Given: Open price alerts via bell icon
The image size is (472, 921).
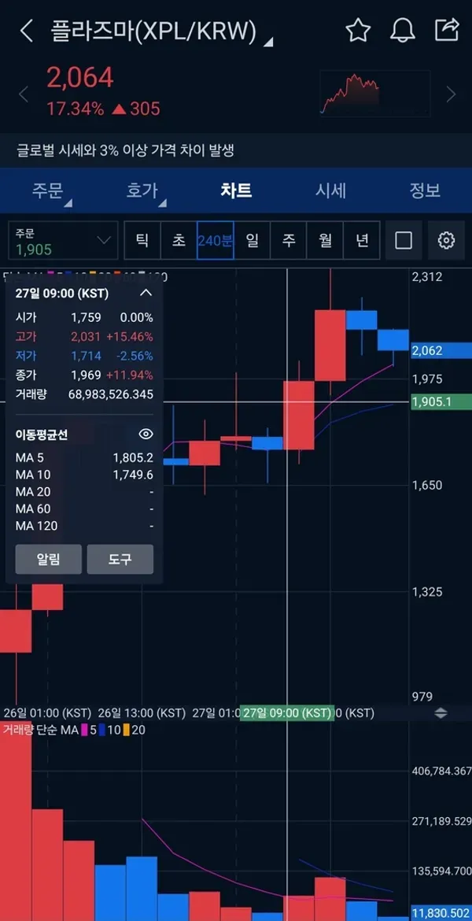Looking at the screenshot, I should [x=402, y=30].
